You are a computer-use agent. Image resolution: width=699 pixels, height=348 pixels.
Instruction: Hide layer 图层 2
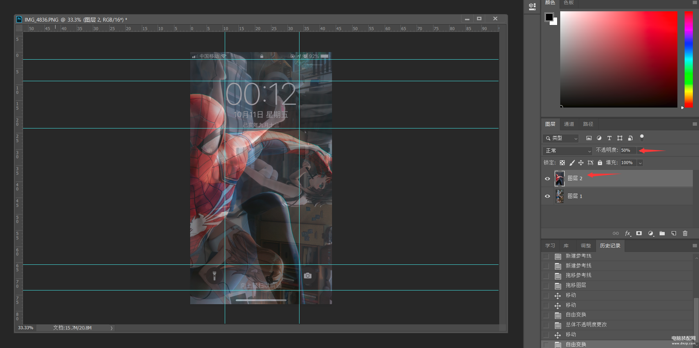coord(547,178)
